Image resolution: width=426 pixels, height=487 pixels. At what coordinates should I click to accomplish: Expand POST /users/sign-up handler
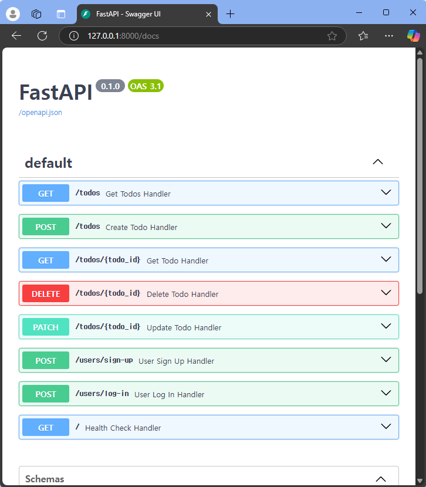(x=209, y=360)
